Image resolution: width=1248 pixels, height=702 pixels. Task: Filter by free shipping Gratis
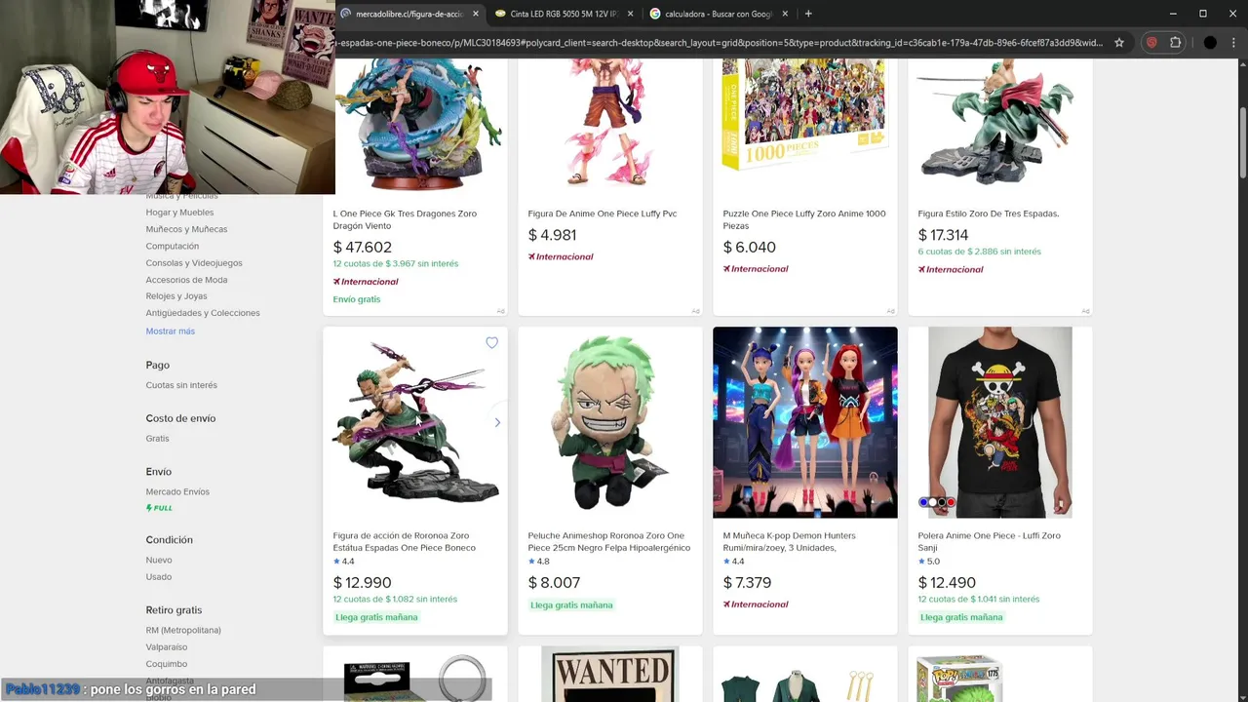[x=158, y=439]
